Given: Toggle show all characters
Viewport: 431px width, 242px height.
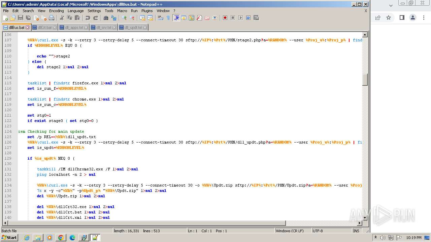Looking at the screenshot, I should tap(168, 18).
